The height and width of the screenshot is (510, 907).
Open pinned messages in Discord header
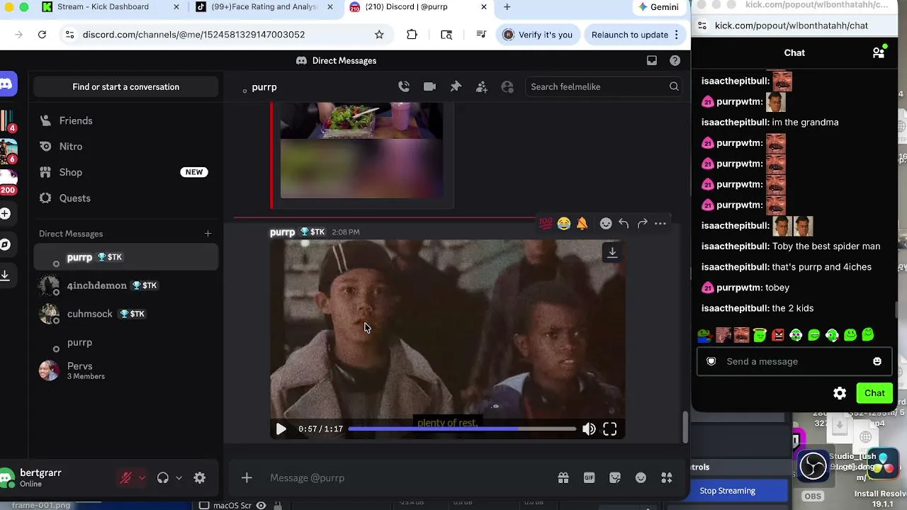(x=456, y=86)
